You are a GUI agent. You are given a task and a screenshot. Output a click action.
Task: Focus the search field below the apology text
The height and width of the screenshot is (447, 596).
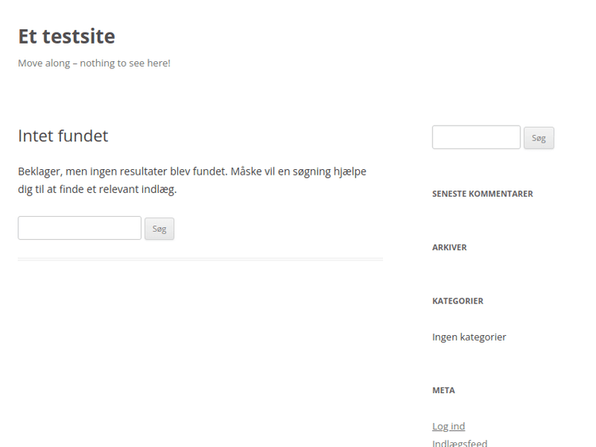(x=79, y=228)
